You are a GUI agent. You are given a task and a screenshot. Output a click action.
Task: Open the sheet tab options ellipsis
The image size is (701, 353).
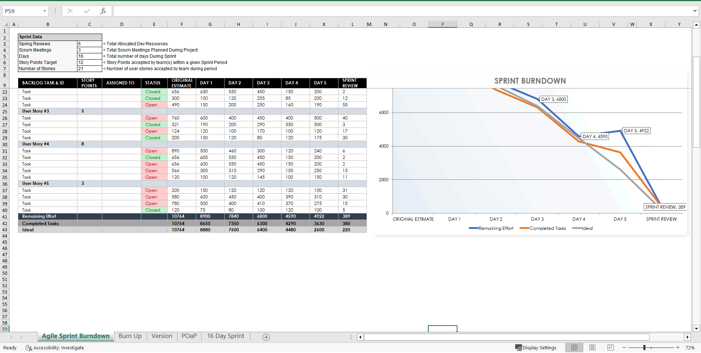351,337
